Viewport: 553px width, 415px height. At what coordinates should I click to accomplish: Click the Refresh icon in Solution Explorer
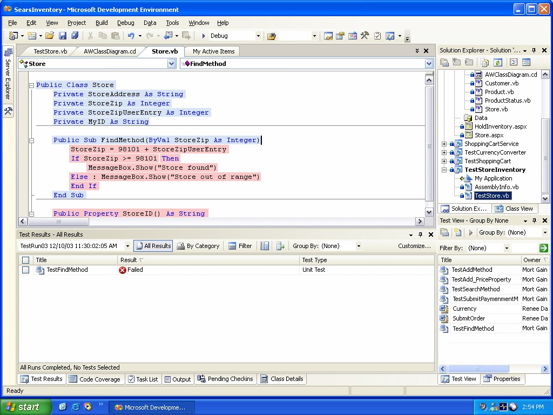coord(497,63)
